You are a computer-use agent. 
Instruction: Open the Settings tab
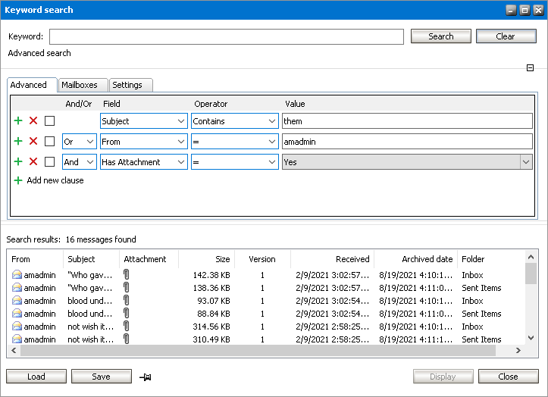pyautogui.click(x=127, y=85)
